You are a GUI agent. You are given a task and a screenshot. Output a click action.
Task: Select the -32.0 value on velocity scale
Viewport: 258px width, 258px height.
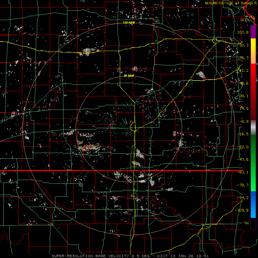243,147
